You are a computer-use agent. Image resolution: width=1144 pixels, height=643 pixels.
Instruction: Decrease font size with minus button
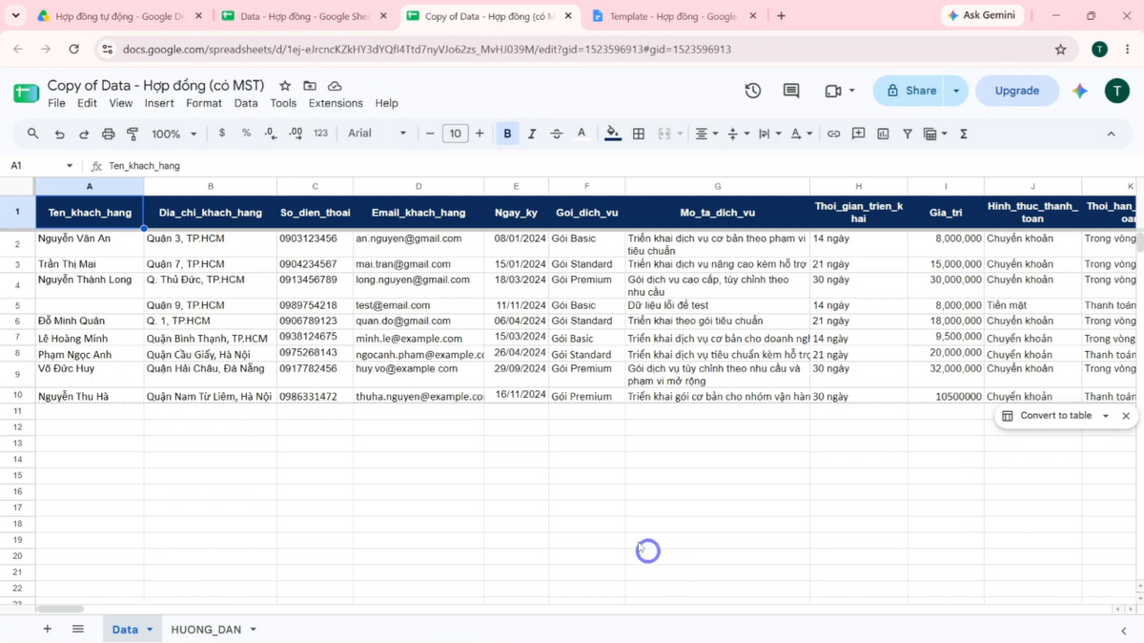click(430, 134)
